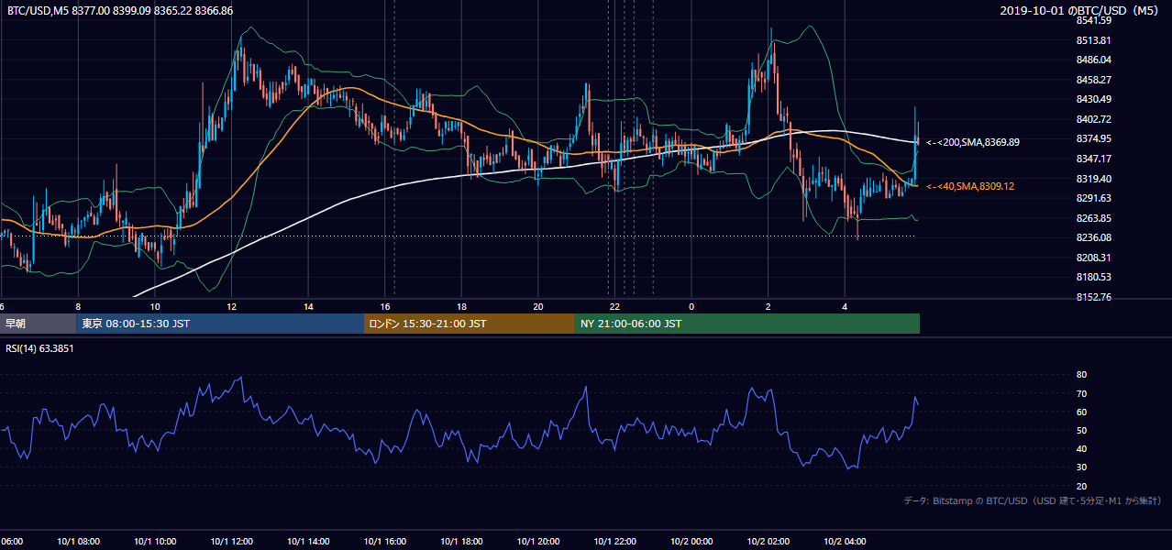Click hour tick 8 under price chart

[78, 306]
